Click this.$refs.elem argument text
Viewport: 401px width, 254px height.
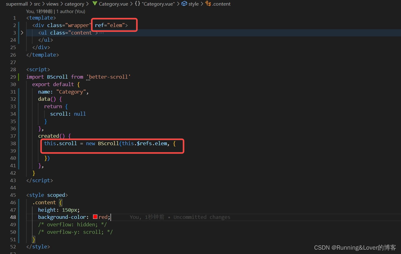[144, 143]
